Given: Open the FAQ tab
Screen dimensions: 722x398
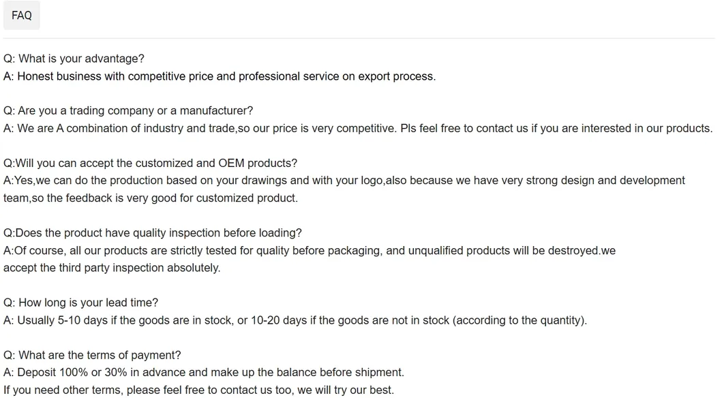Looking at the screenshot, I should click(22, 15).
